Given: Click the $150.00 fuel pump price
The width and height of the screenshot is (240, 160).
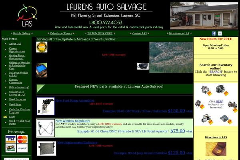Looking at the screenshot, I should click(176, 110).
